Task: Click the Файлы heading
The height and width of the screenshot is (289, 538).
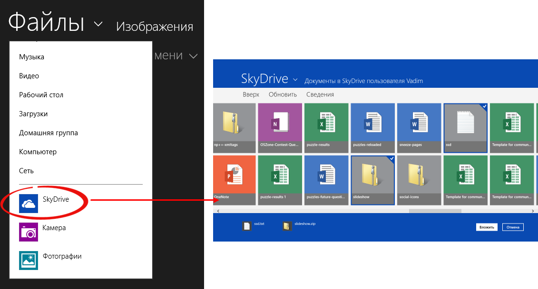Action: pos(46,22)
